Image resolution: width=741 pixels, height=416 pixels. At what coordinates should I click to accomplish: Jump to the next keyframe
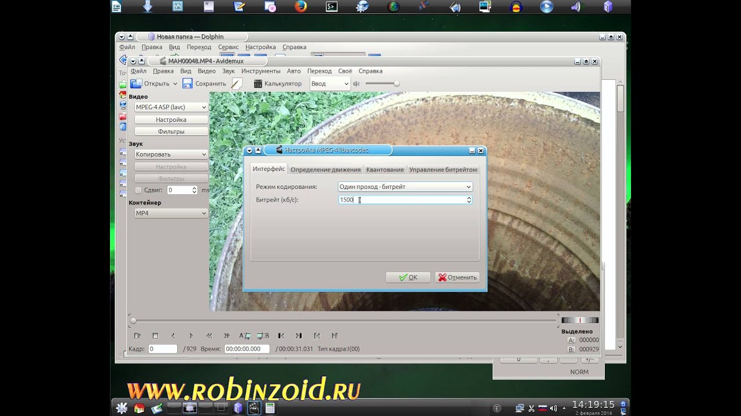227,336
